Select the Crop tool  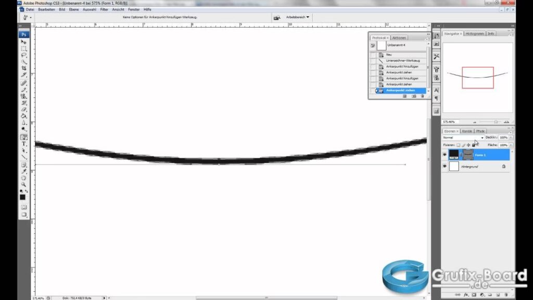point(24,68)
